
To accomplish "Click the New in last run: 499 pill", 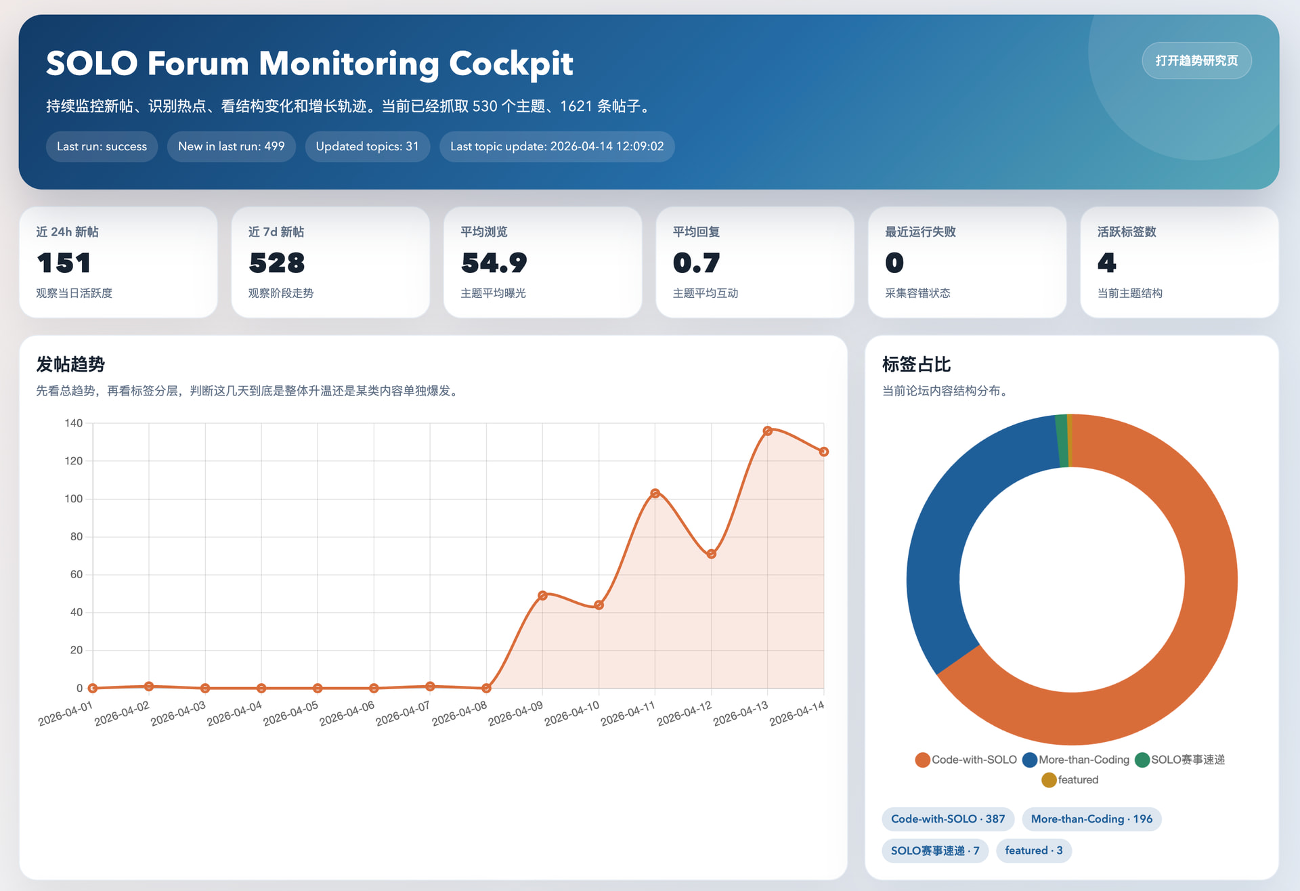I will click(231, 146).
